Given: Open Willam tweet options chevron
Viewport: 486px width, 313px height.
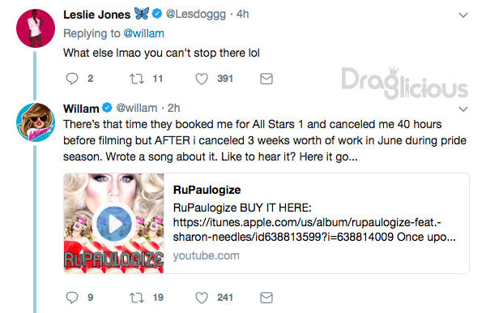Looking at the screenshot, I should tap(463, 109).
